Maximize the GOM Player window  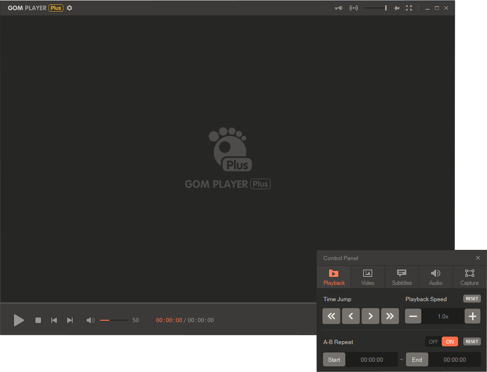[x=437, y=8]
